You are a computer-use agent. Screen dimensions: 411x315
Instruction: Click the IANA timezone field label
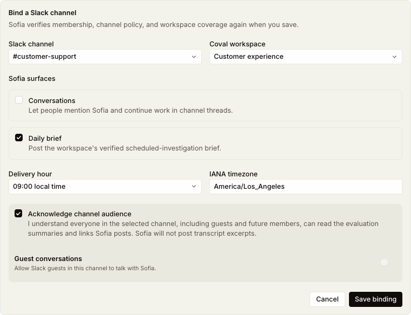click(234, 174)
